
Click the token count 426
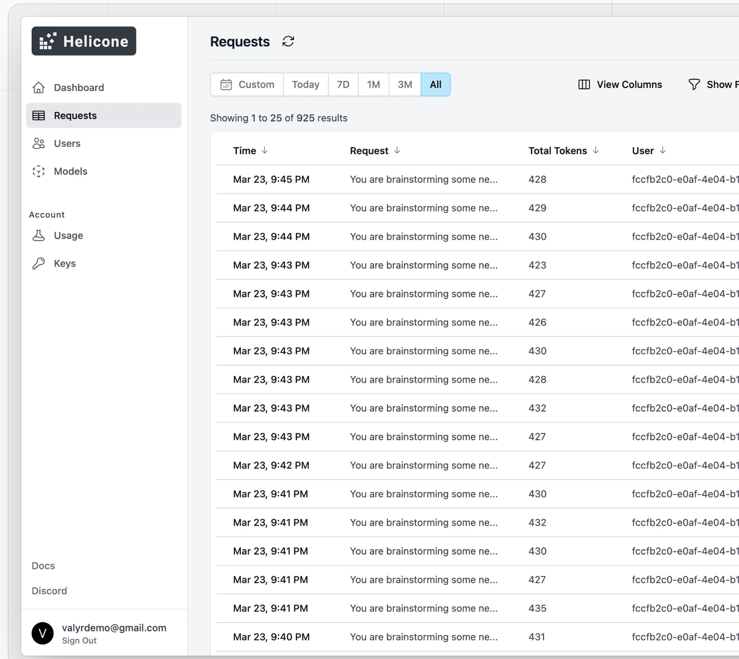click(x=537, y=323)
